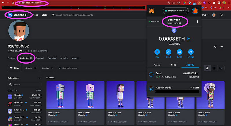
Task: Open the shopping cart
Action: (x=221, y=15)
